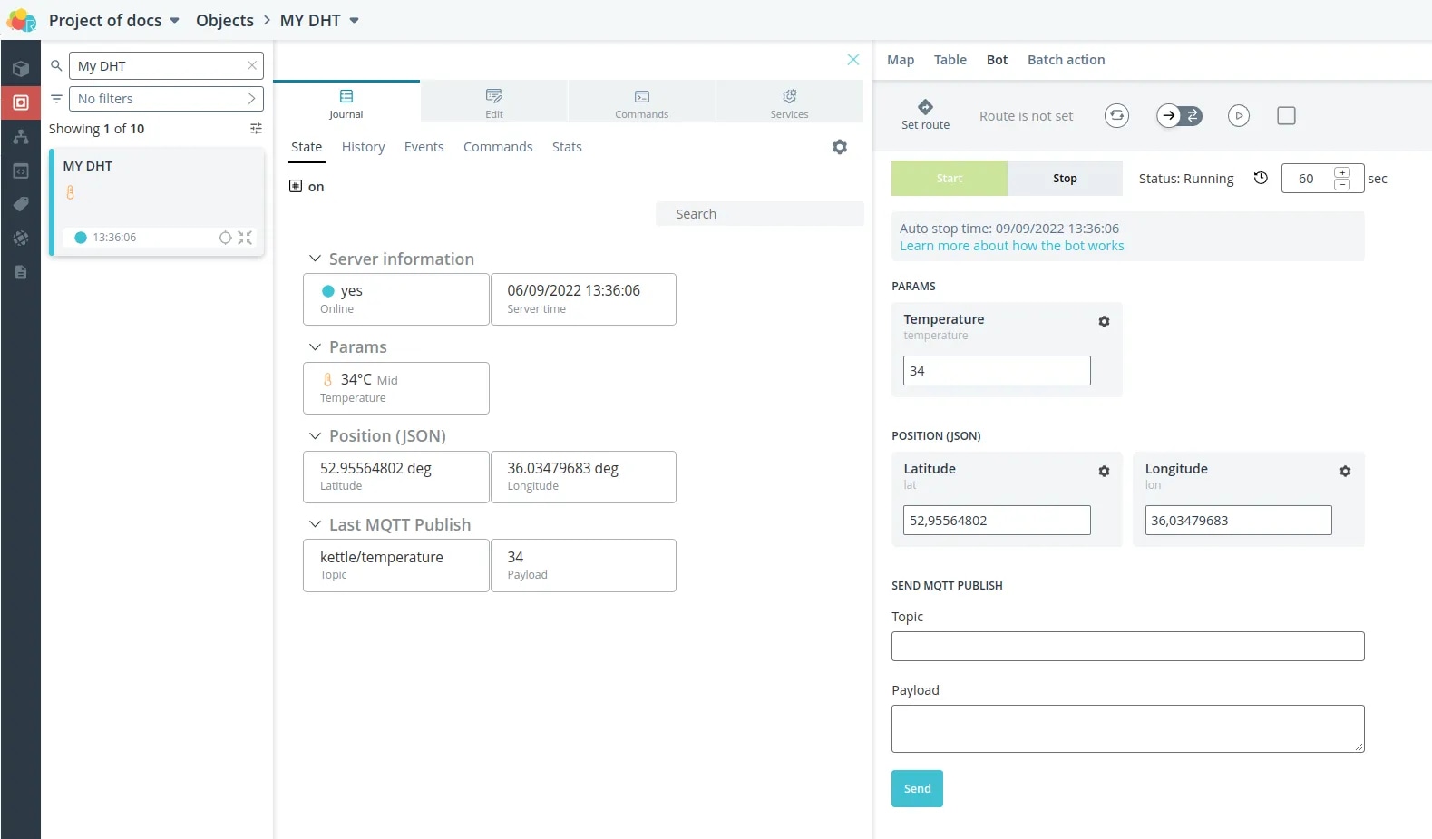Click the Longitude value input field

pos(1238,521)
